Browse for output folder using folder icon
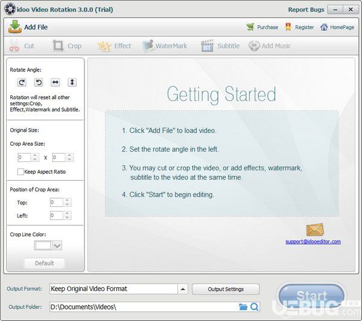Image resolution: width=362 pixels, height=321 pixels. [x=243, y=307]
